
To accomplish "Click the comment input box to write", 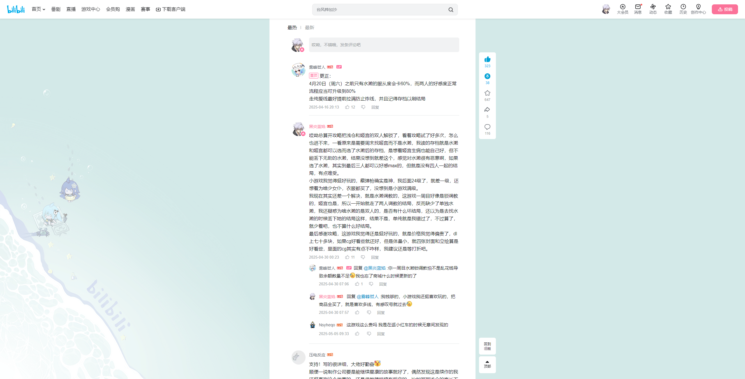I will click(x=384, y=45).
